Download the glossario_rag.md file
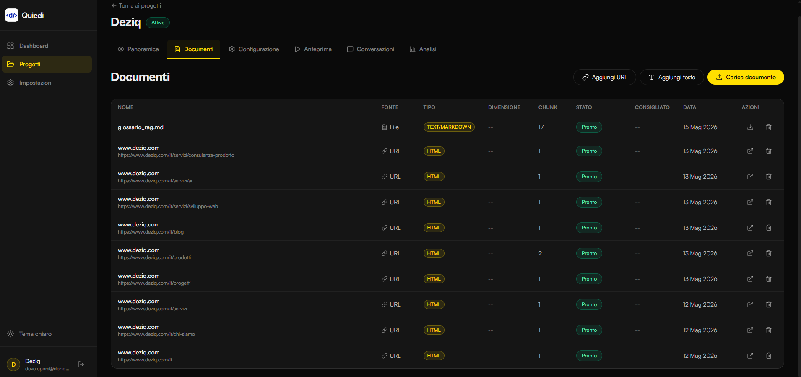Screen dimensions: 801x377 pyautogui.click(x=750, y=127)
